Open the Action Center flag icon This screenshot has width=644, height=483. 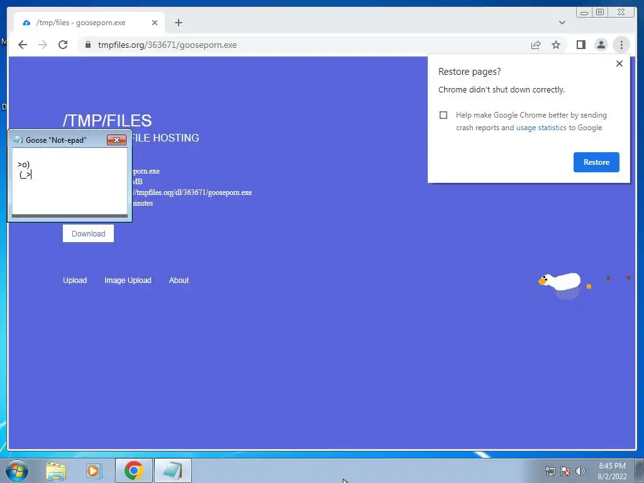click(x=565, y=471)
